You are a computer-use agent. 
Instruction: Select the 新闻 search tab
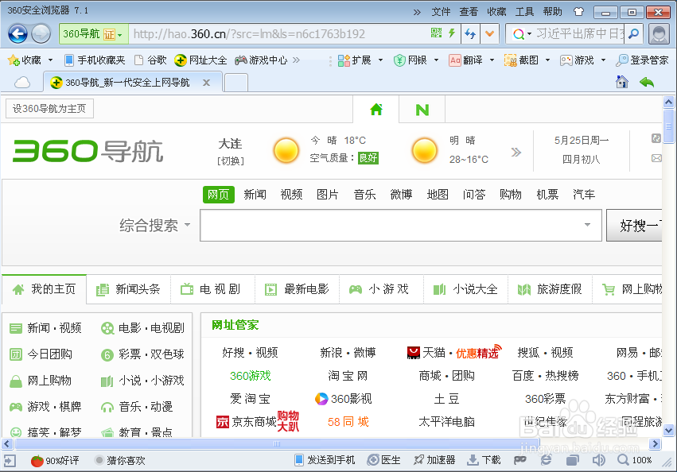[x=255, y=195]
